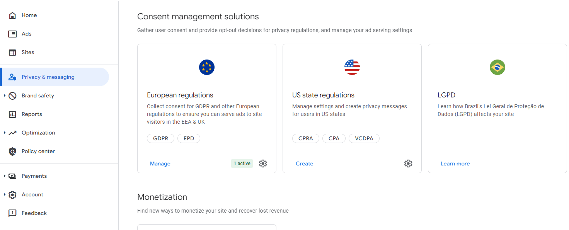This screenshot has height=230, width=569.
Task: Click the VCDPA chip
Action: click(x=364, y=138)
